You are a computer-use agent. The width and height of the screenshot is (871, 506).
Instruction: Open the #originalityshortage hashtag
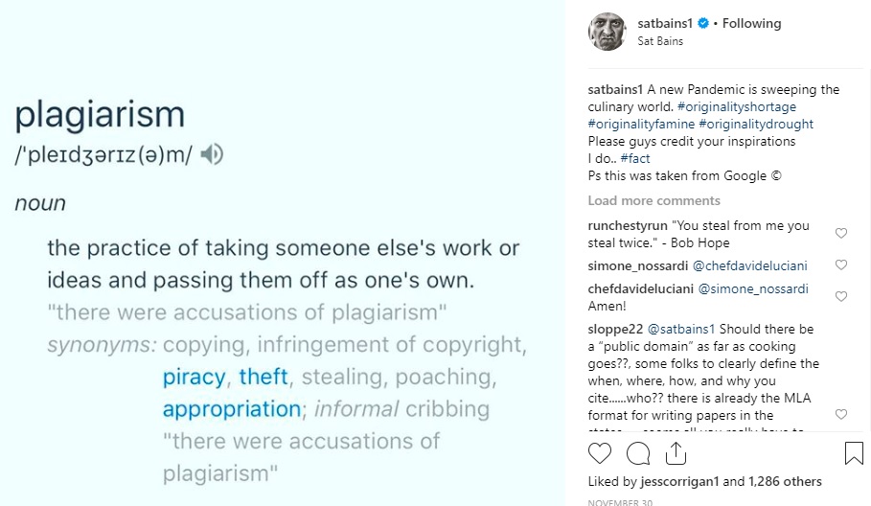tap(737, 106)
